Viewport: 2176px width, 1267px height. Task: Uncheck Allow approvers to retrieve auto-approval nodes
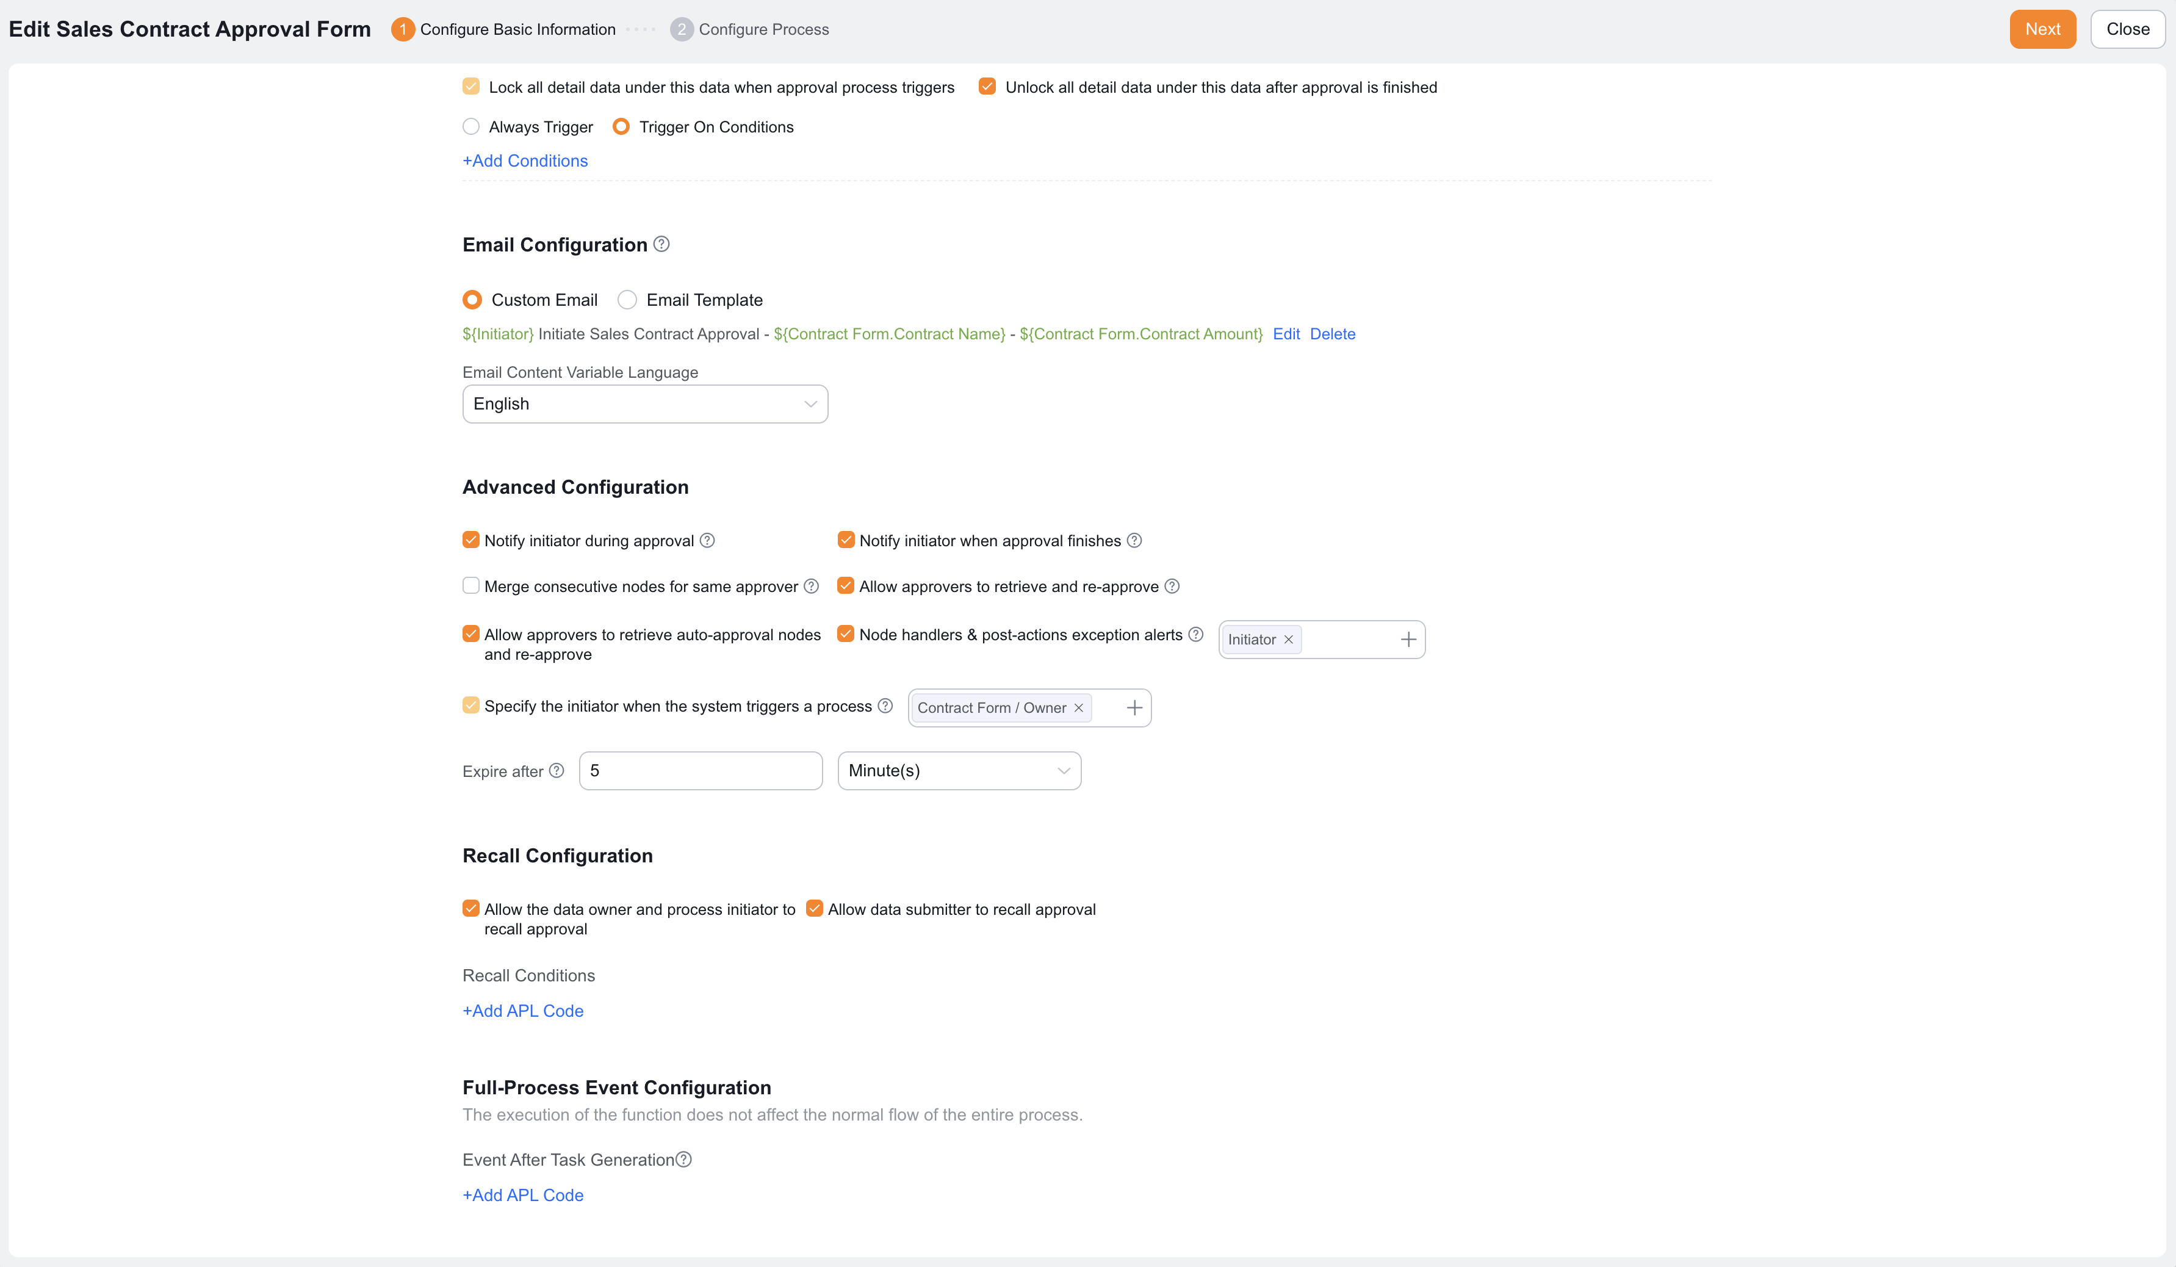click(x=470, y=634)
